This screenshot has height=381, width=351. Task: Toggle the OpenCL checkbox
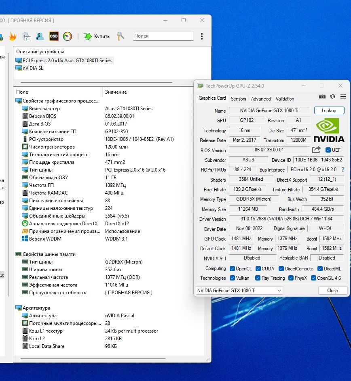click(x=232, y=269)
